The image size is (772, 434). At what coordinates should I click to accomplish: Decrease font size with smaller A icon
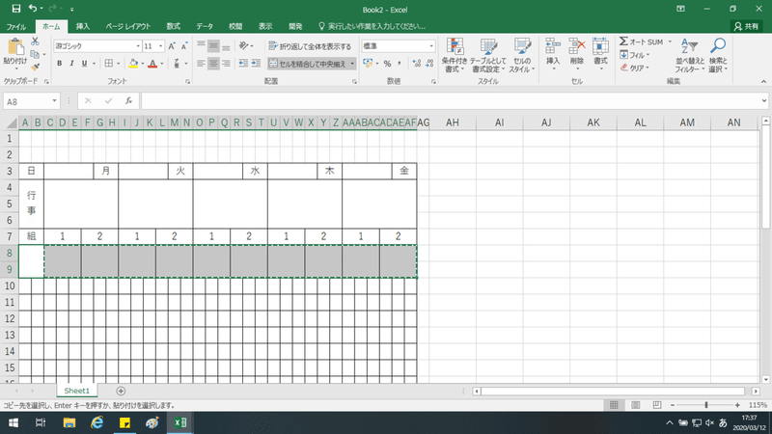point(184,45)
